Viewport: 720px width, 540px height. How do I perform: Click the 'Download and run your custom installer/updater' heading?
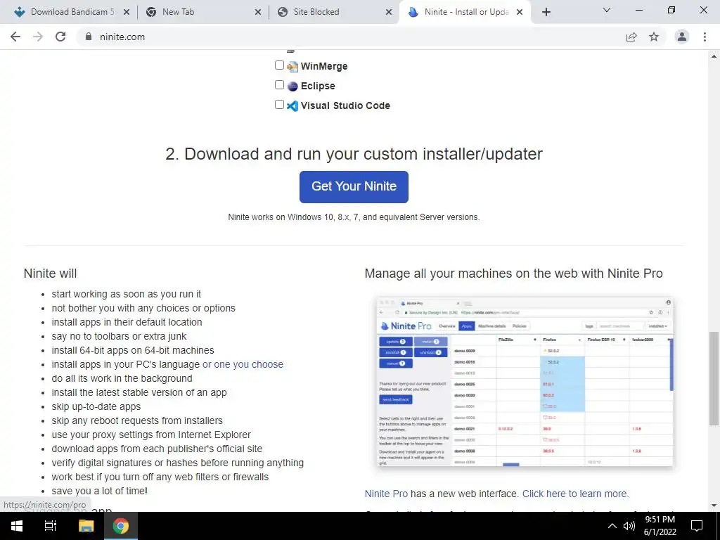point(354,154)
